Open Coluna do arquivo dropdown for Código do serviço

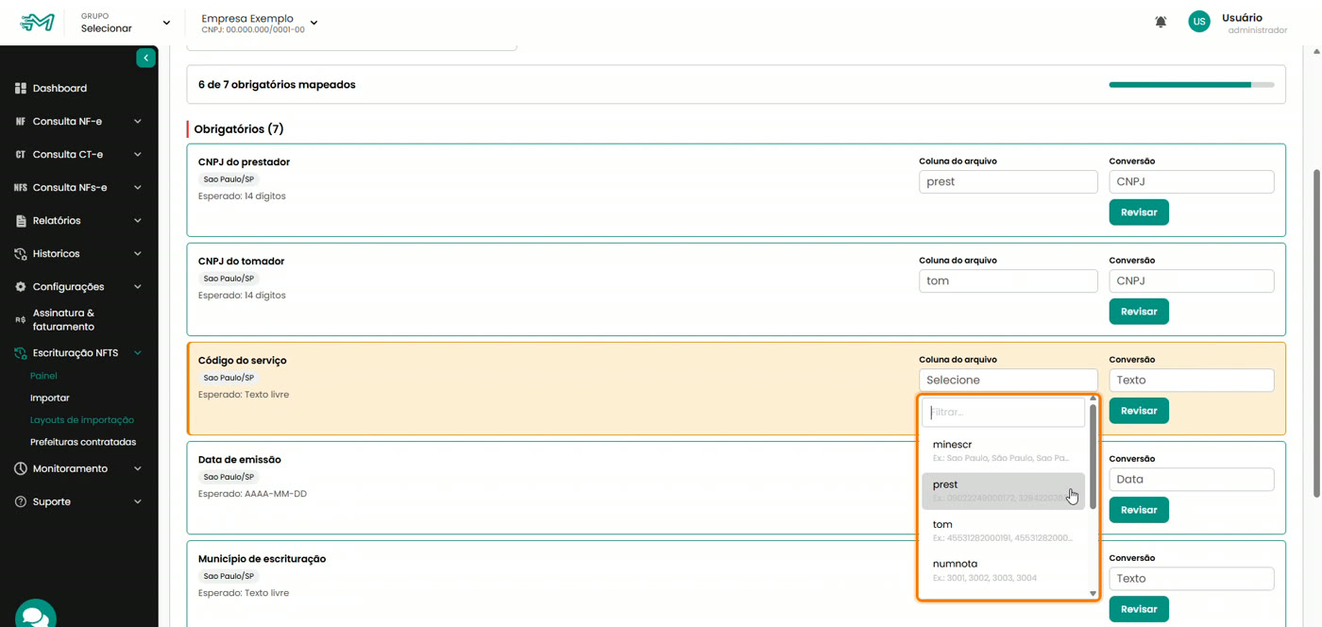point(1008,380)
